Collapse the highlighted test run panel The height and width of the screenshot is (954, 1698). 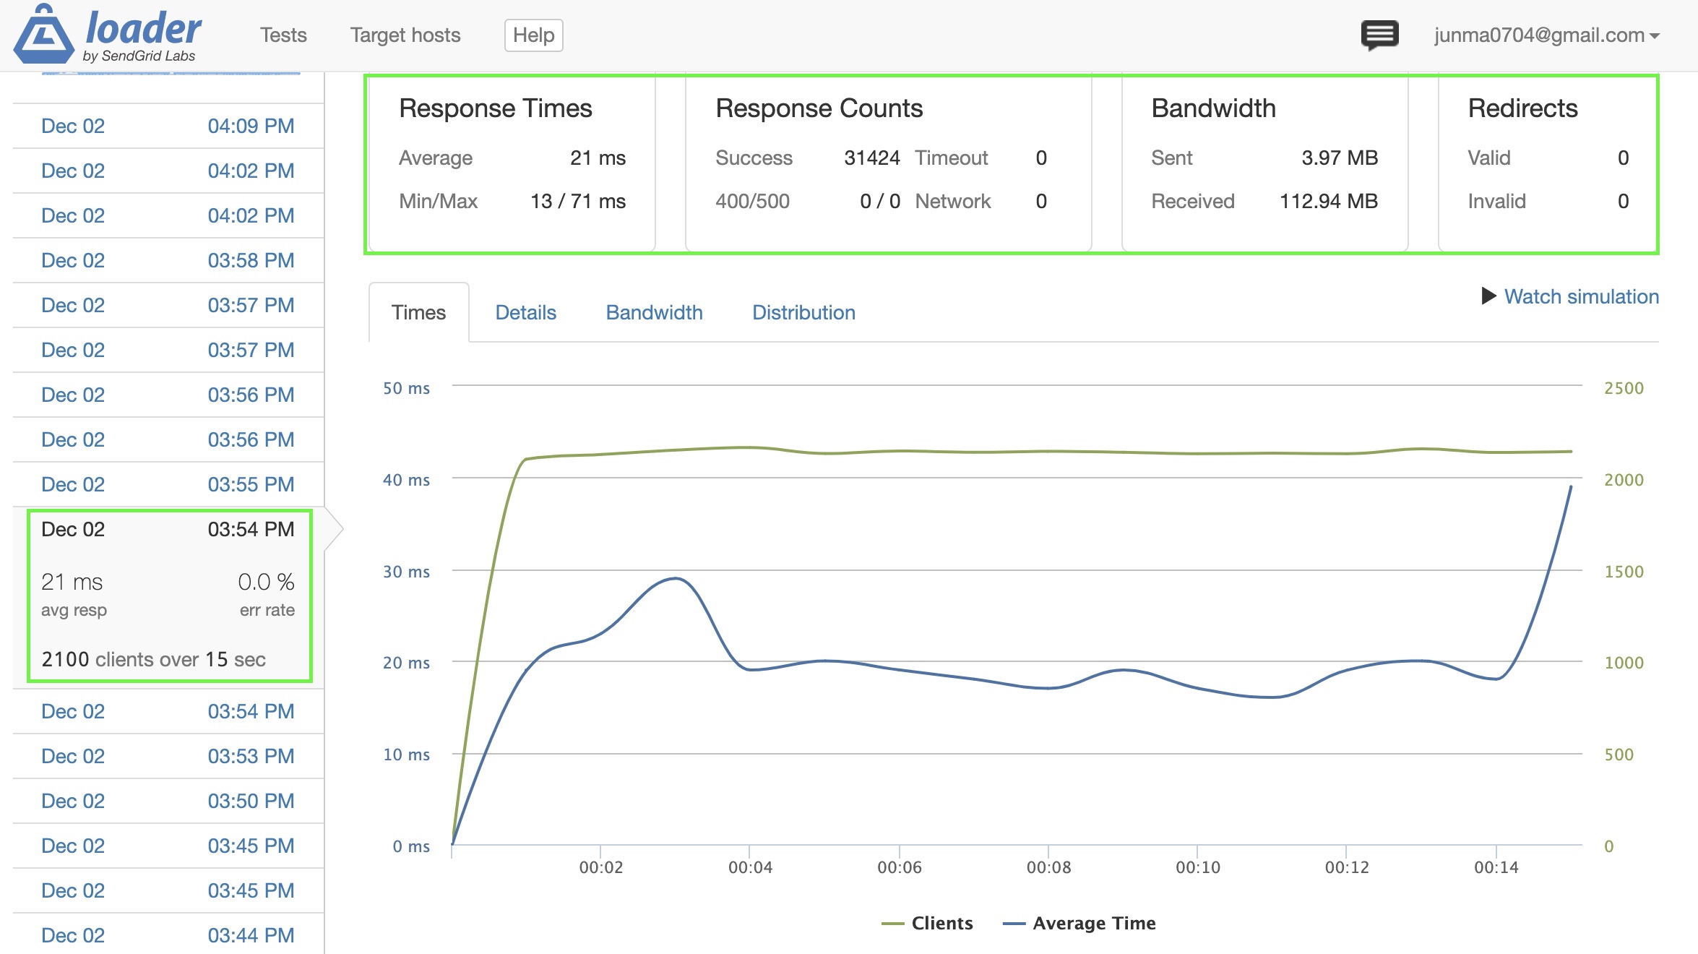(x=169, y=529)
